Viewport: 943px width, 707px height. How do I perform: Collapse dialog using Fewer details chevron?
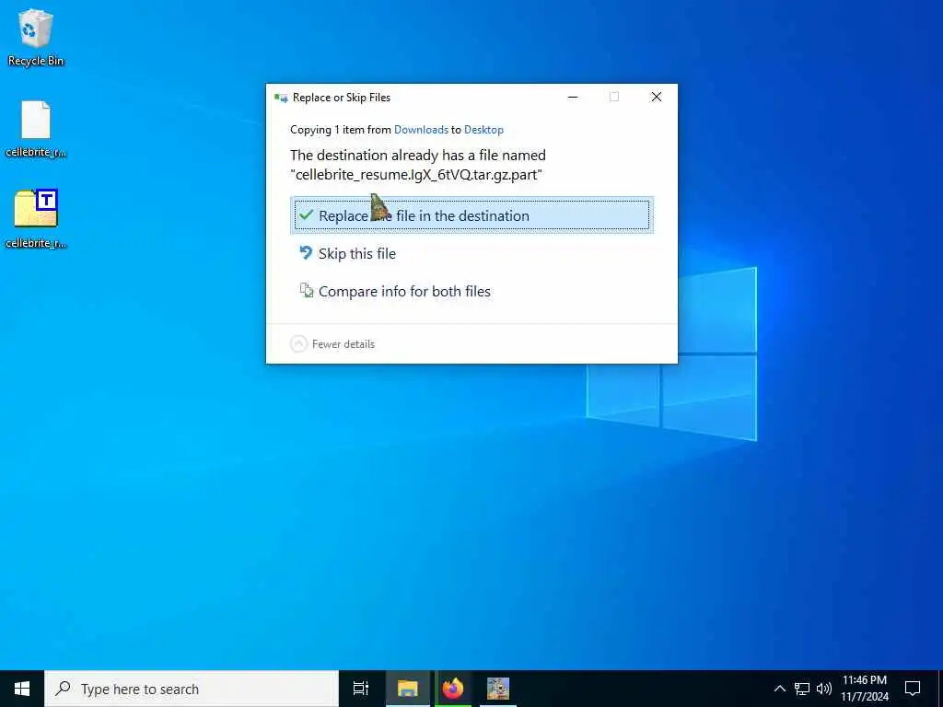pyautogui.click(x=299, y=344)
